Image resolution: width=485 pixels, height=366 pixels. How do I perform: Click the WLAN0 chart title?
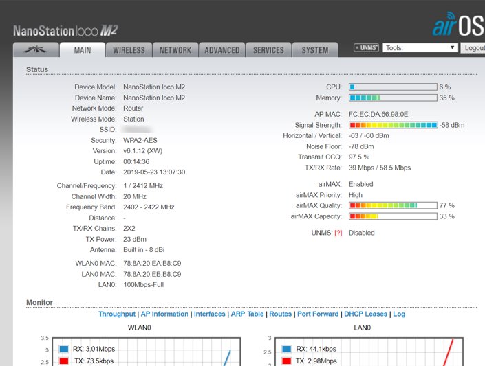[x=139, y=328]
